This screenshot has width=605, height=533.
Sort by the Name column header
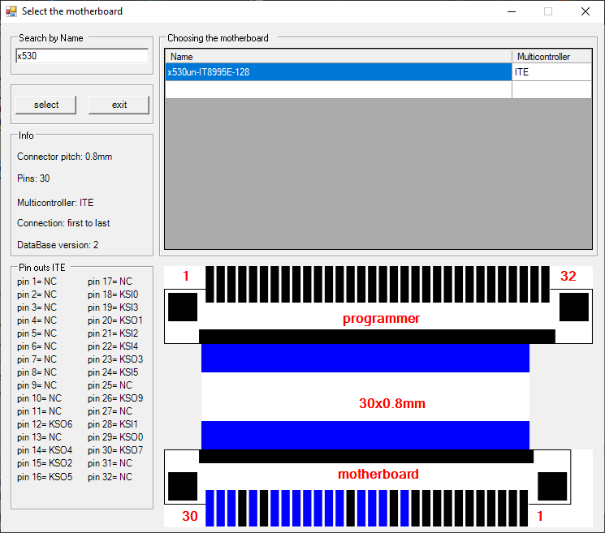[x=338, y=57]
